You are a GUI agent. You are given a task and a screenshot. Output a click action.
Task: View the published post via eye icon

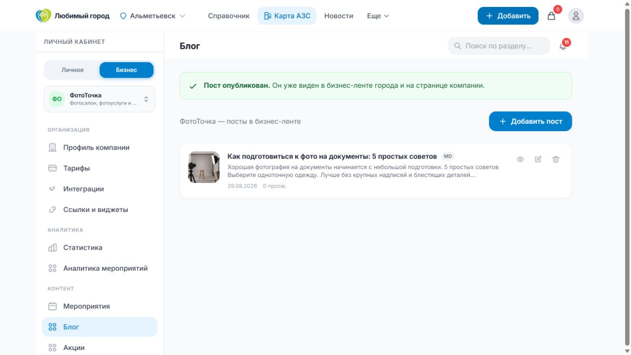pos(520,160)
